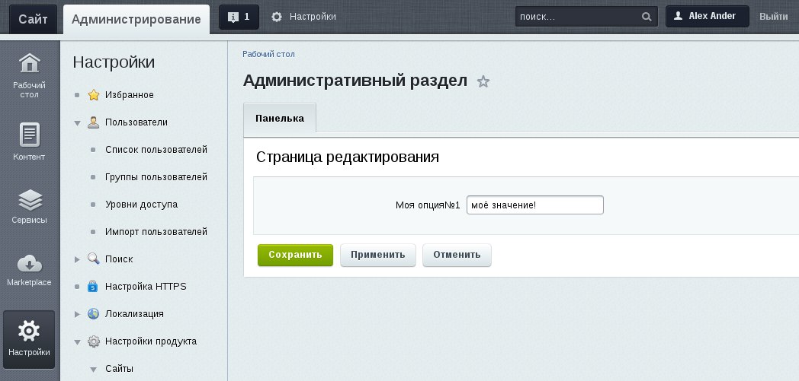
Task: Click the Пользователи tree item label
Action: pos(136,122)
